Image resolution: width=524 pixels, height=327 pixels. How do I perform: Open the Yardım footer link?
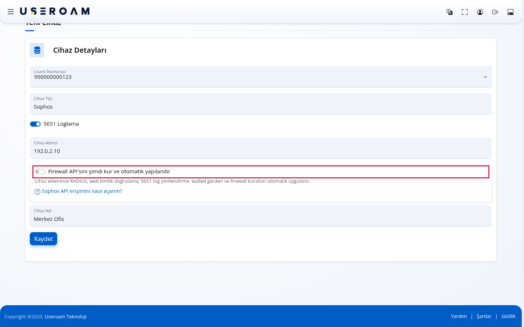(x=459, y=316)
